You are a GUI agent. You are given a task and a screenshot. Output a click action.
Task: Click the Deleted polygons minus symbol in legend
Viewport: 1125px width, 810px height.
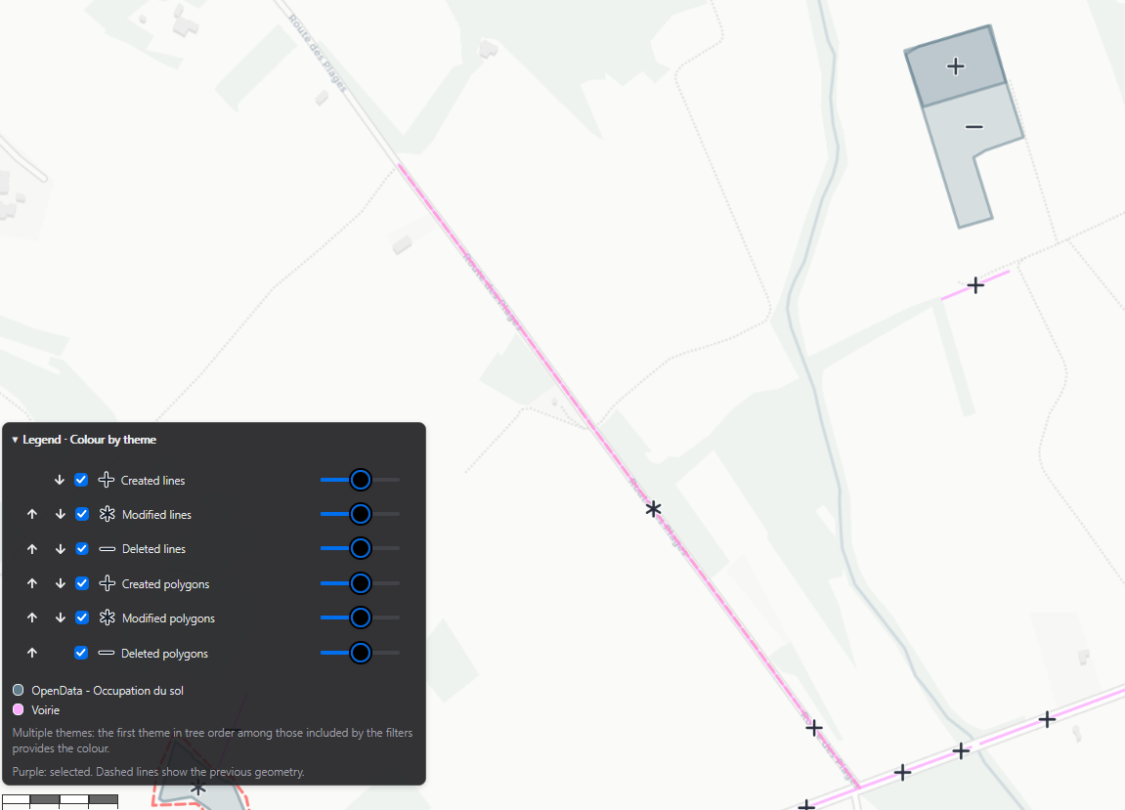tap(107, 653)
